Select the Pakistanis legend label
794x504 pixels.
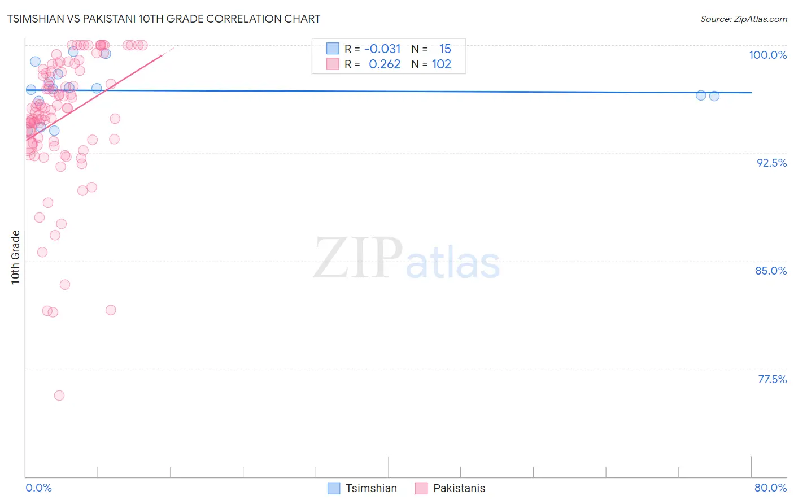click(x=459, y=488)
